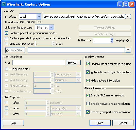Open the adapter list dropdown arrow
Image resolution: width=136 pixels, height=130 pixels.
tap(128, 16)
